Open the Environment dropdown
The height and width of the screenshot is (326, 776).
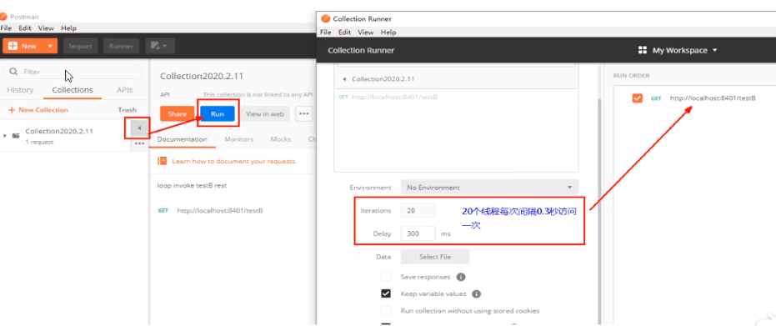[x=489, y=188]
